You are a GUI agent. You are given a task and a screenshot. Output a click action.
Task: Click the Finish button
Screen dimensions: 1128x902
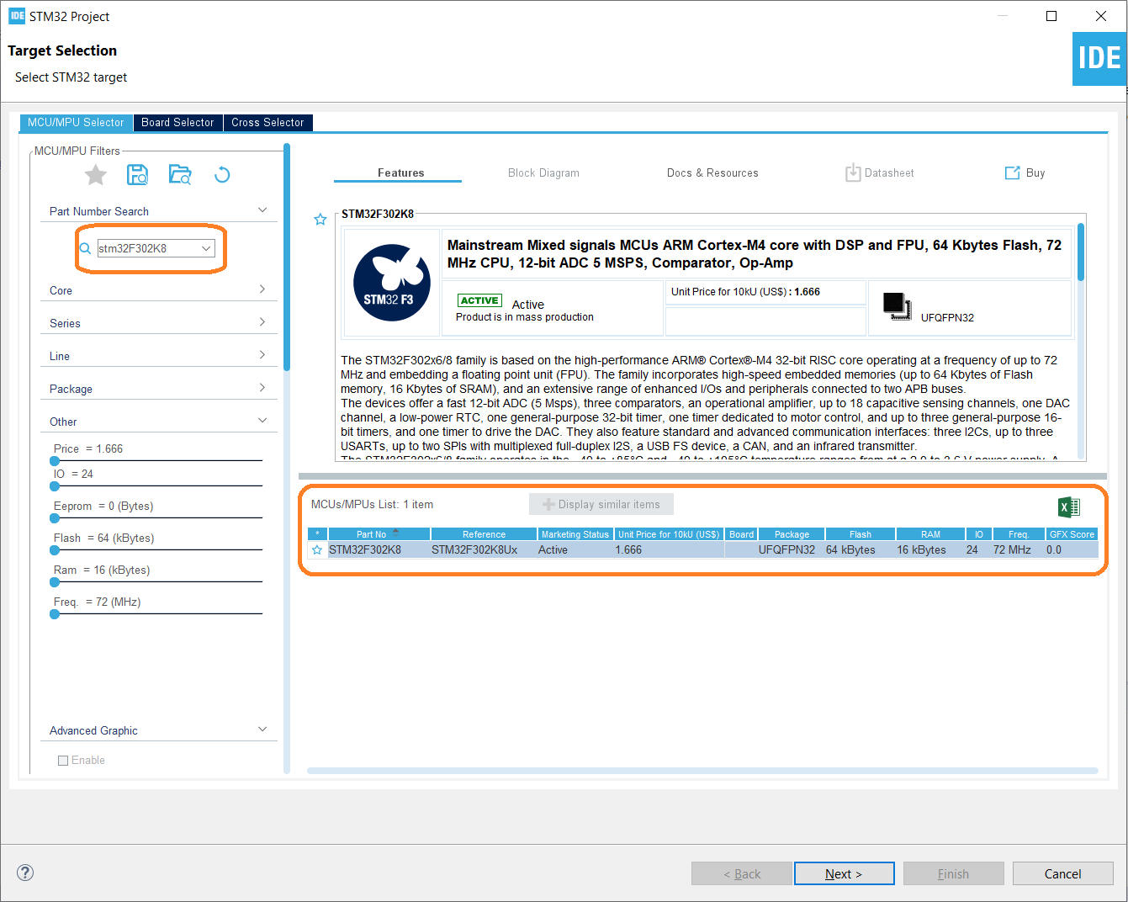tap(953, 873)
